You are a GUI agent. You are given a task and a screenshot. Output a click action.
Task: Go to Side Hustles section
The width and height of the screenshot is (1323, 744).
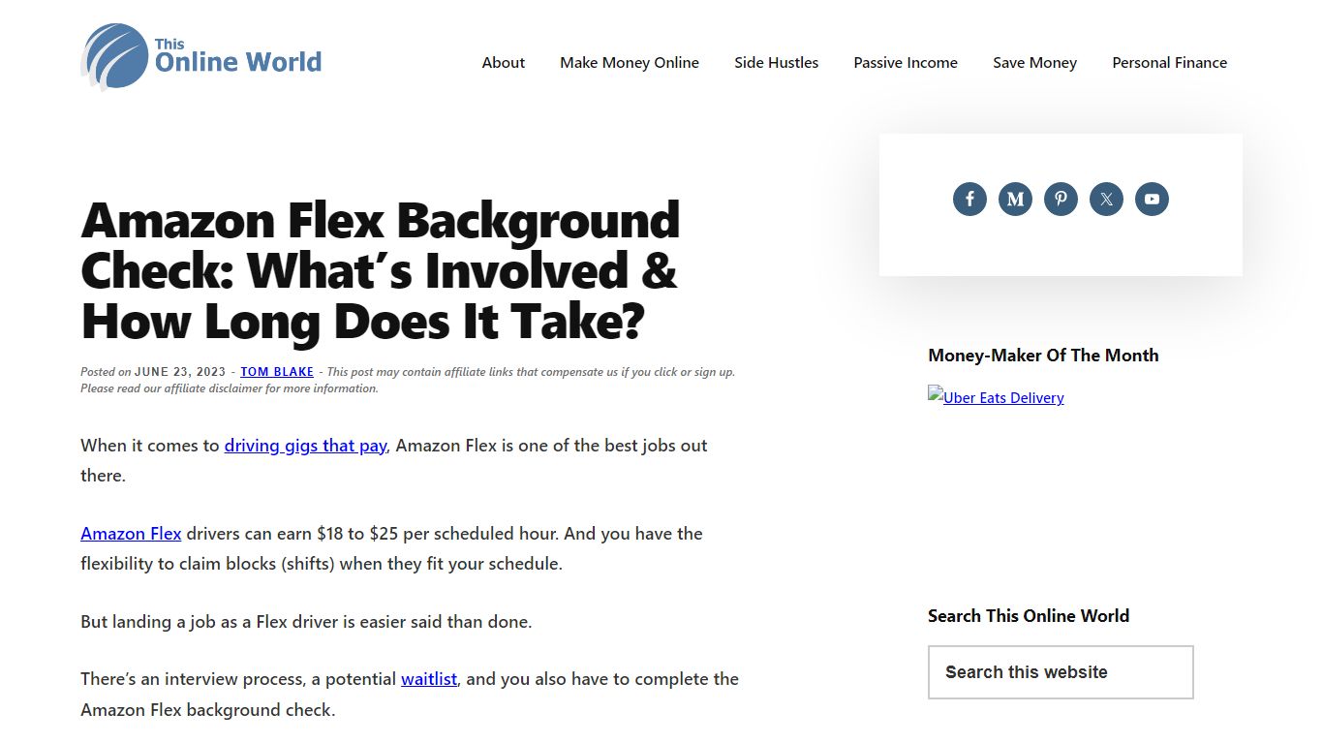click(x=776, y=62)
